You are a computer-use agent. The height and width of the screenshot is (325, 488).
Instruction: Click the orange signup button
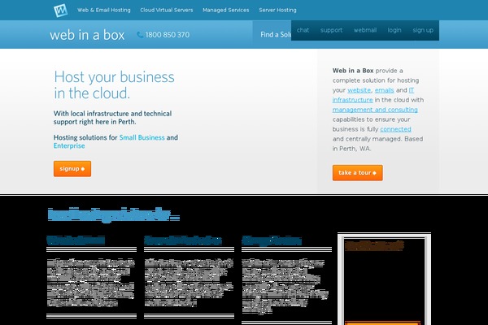pos(72,168)
